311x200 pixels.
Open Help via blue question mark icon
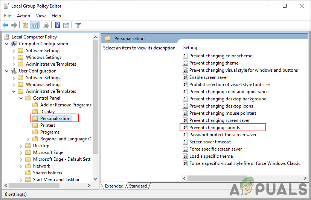click(x=57, y=25)
